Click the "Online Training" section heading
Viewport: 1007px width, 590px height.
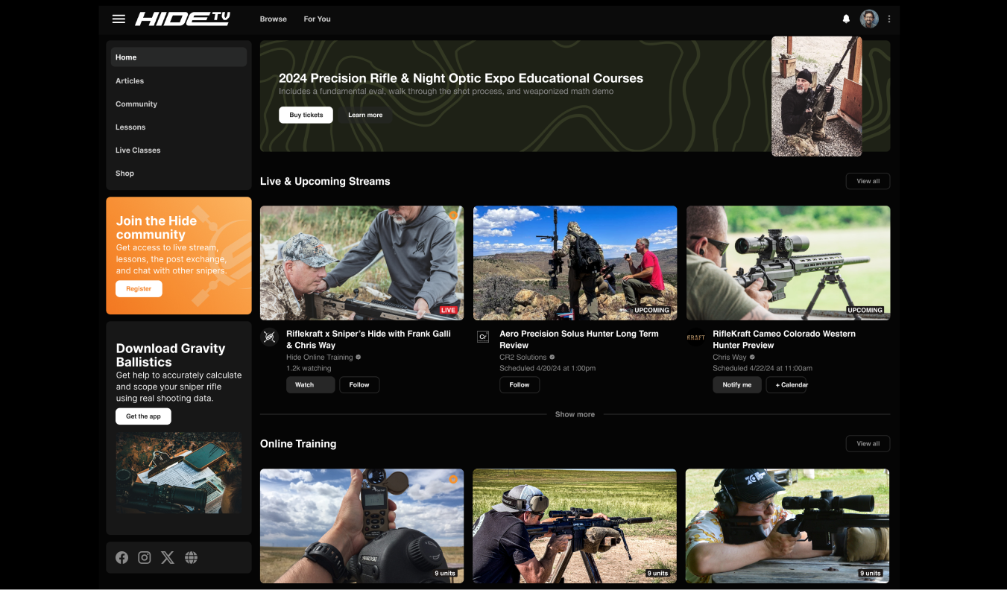298,444
